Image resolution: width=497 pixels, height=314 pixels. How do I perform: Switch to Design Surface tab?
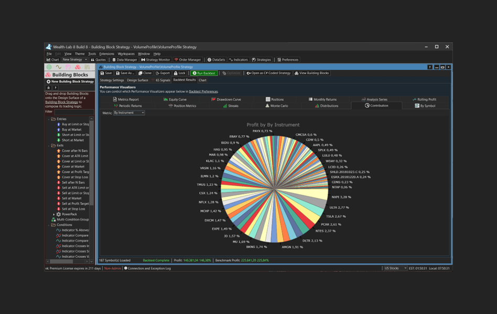tap(137, 81)
